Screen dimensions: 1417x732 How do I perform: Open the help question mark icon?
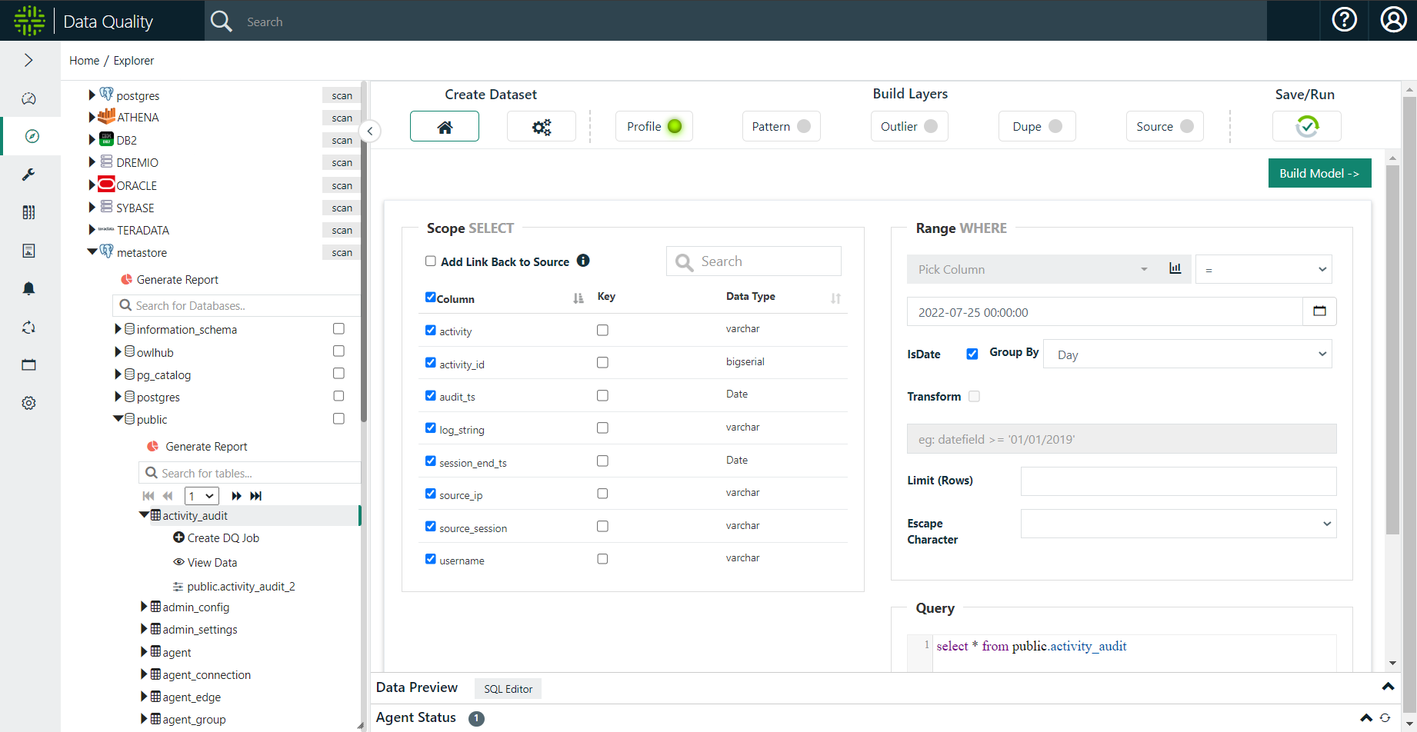(x=1344, y=20)
